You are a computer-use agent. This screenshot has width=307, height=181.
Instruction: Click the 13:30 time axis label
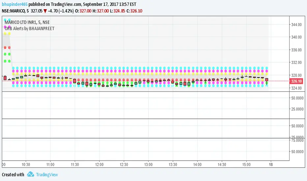tap(173, 165)
